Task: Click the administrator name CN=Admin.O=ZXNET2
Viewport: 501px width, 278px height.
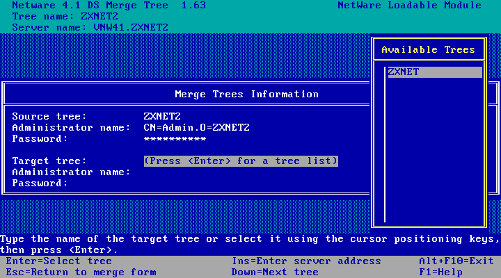Action: (x=196, y=127)
